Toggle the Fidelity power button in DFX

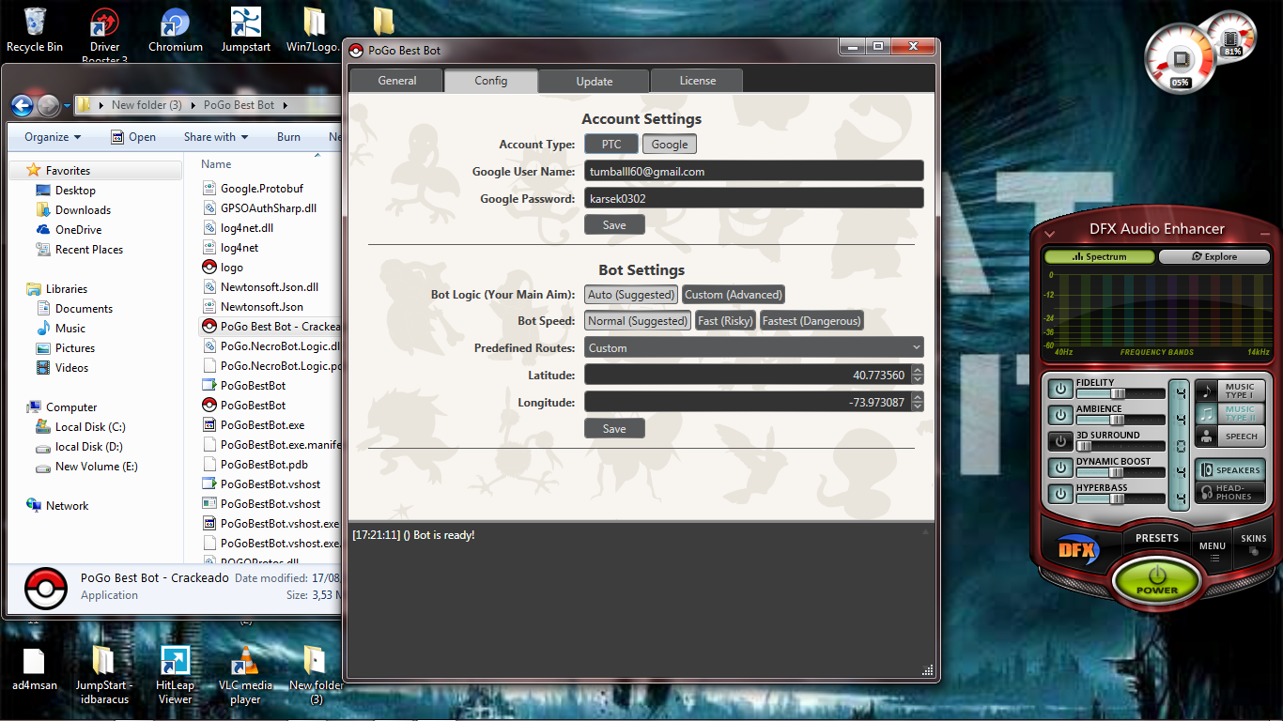point(1060,389)
